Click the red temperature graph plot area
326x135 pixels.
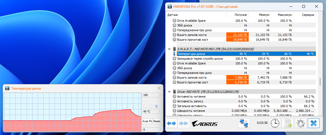[72, 112]
